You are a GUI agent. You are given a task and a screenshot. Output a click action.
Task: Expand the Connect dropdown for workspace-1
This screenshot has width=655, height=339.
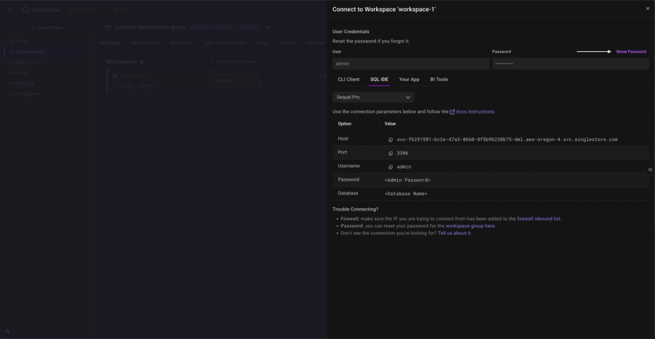[x=226, y=81]
